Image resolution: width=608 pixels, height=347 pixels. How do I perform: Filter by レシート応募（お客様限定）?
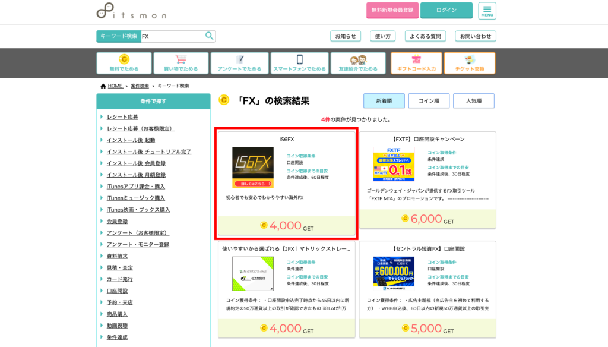(x=140, y=128)
